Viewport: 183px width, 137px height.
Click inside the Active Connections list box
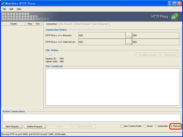coord(91,118)
